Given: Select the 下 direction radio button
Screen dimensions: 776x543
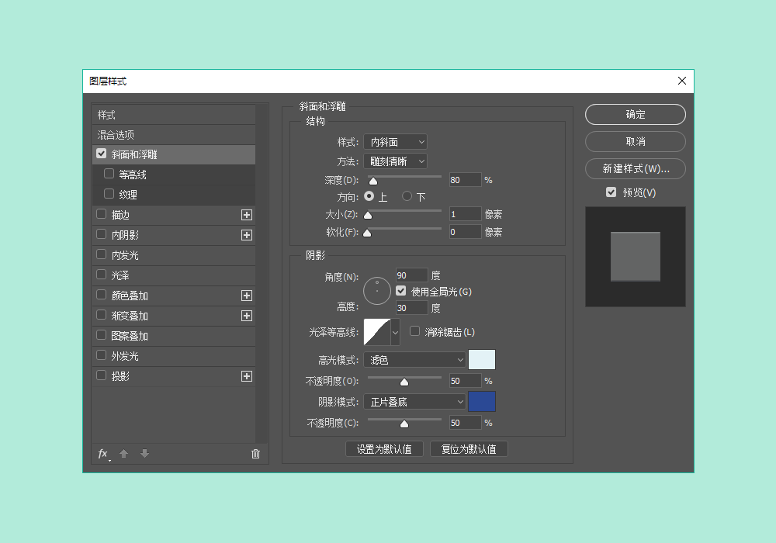Looking at the screenshot, I should pos(407,196).
